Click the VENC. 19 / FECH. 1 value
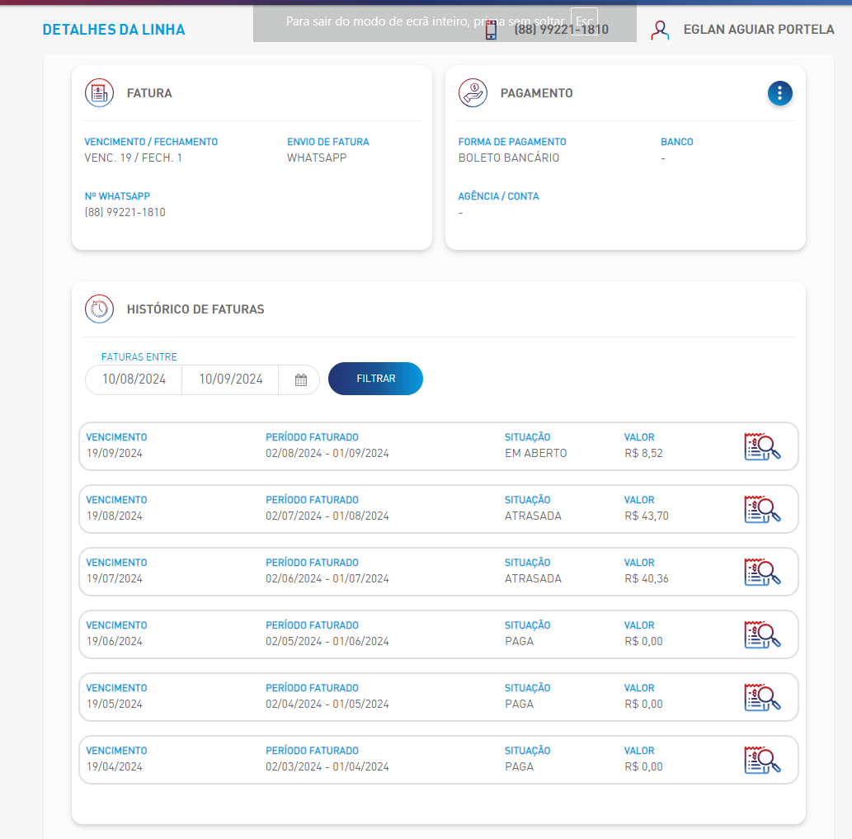The image size is (852, 839). click(133, 158)
